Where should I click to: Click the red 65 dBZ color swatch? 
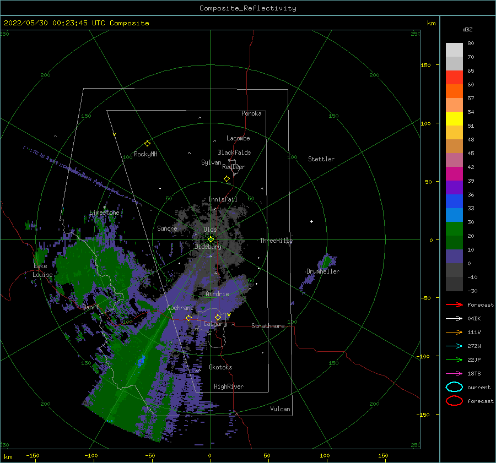coord(454,77)
